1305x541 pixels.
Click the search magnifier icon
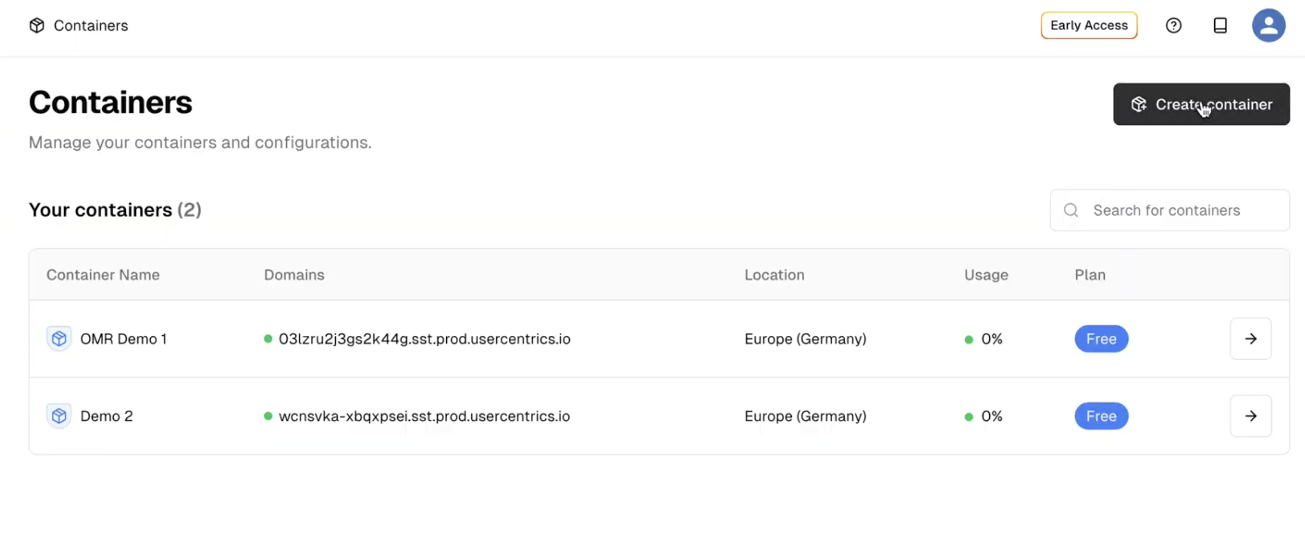1071,210
